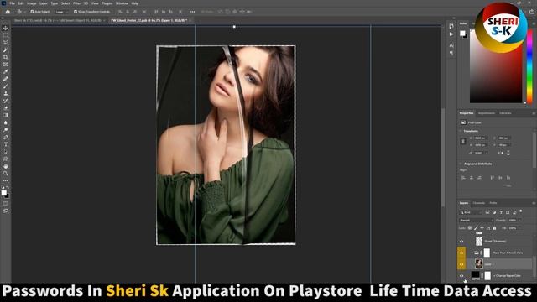Click the Lock all padlock icon
537x302 pixels.
point(494,228)
